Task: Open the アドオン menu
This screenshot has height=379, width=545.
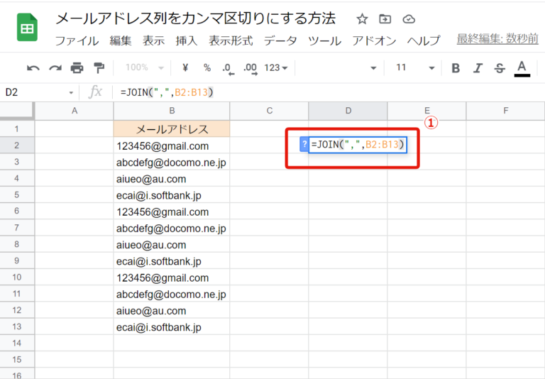Action: point(375,40)
